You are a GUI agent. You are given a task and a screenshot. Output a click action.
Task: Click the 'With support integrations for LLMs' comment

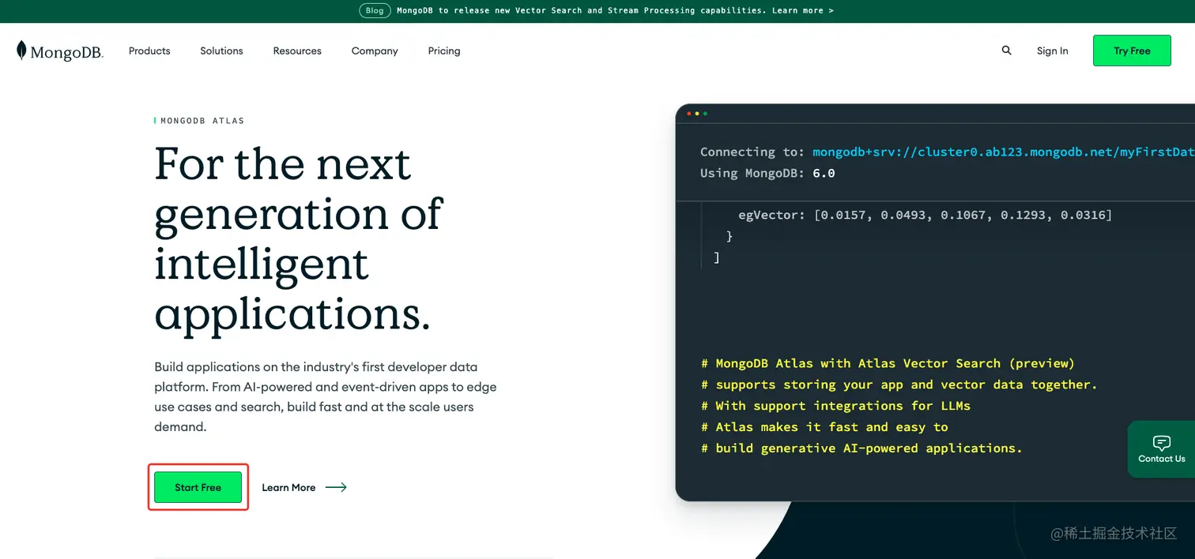[x=835, y=406]
